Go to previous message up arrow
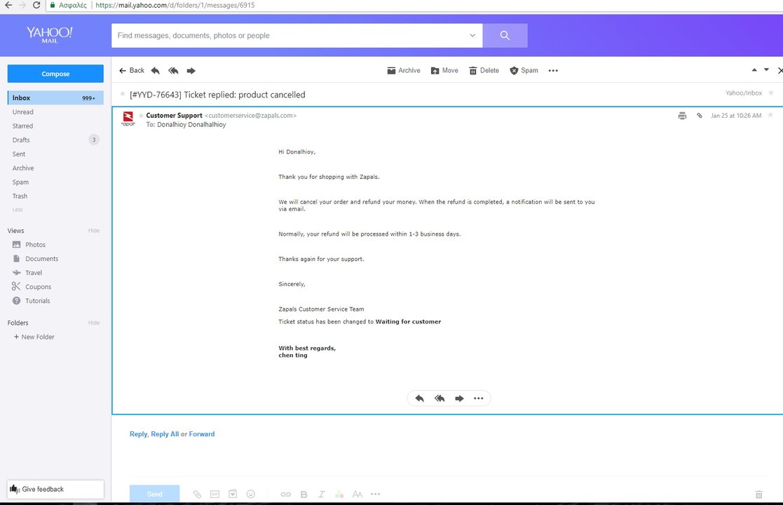Image resolution: width=783 pixels, height=505 pixels. [x=754, y=70]
